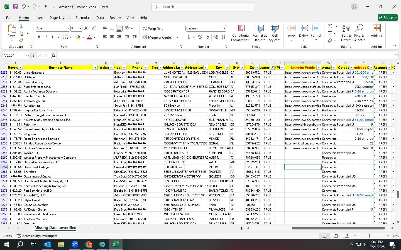Click the Fill down icon in Editing

330,33
